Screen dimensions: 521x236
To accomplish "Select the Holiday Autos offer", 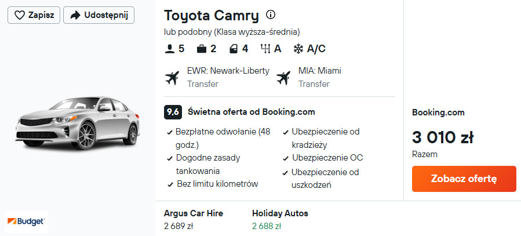I will coord(280,219).
